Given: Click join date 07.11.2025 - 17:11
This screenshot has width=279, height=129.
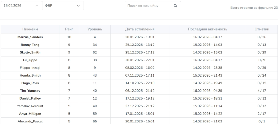Looking at the screenshot, I should coord(140,75).
